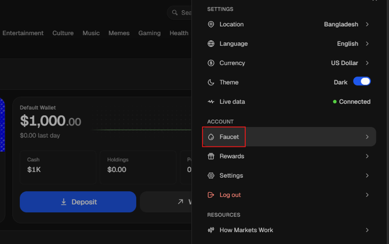Click the Connected status text
Screen dimensions: 389x244
pos(355,101)
